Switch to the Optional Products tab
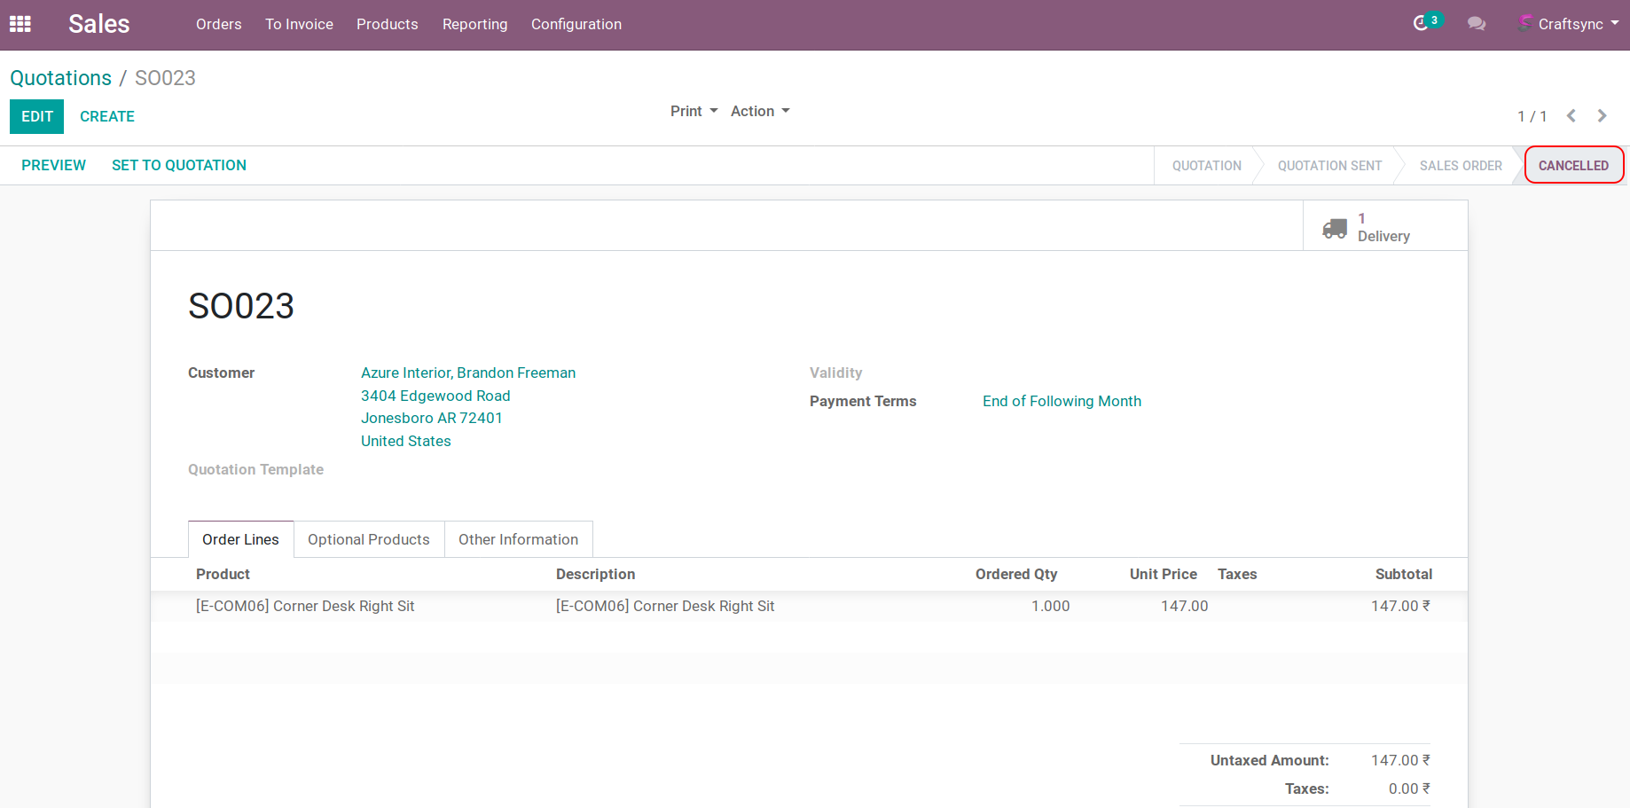 (x=368, y=539)
